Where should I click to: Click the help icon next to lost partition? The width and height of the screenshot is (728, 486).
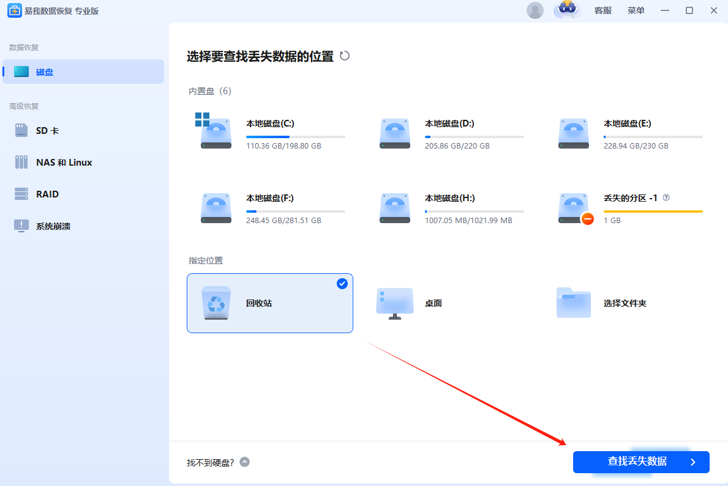(666, 198)
